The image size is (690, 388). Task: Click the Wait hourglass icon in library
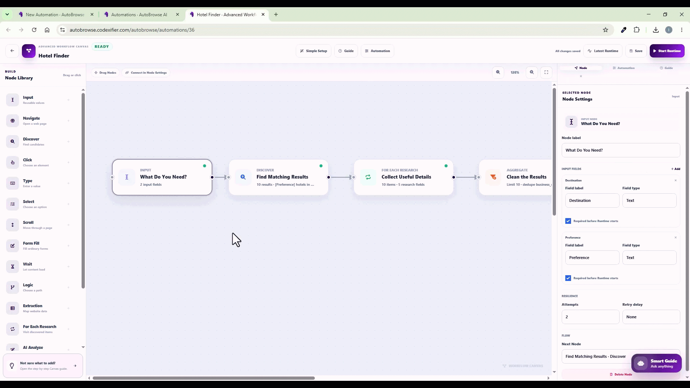[13, 267]
